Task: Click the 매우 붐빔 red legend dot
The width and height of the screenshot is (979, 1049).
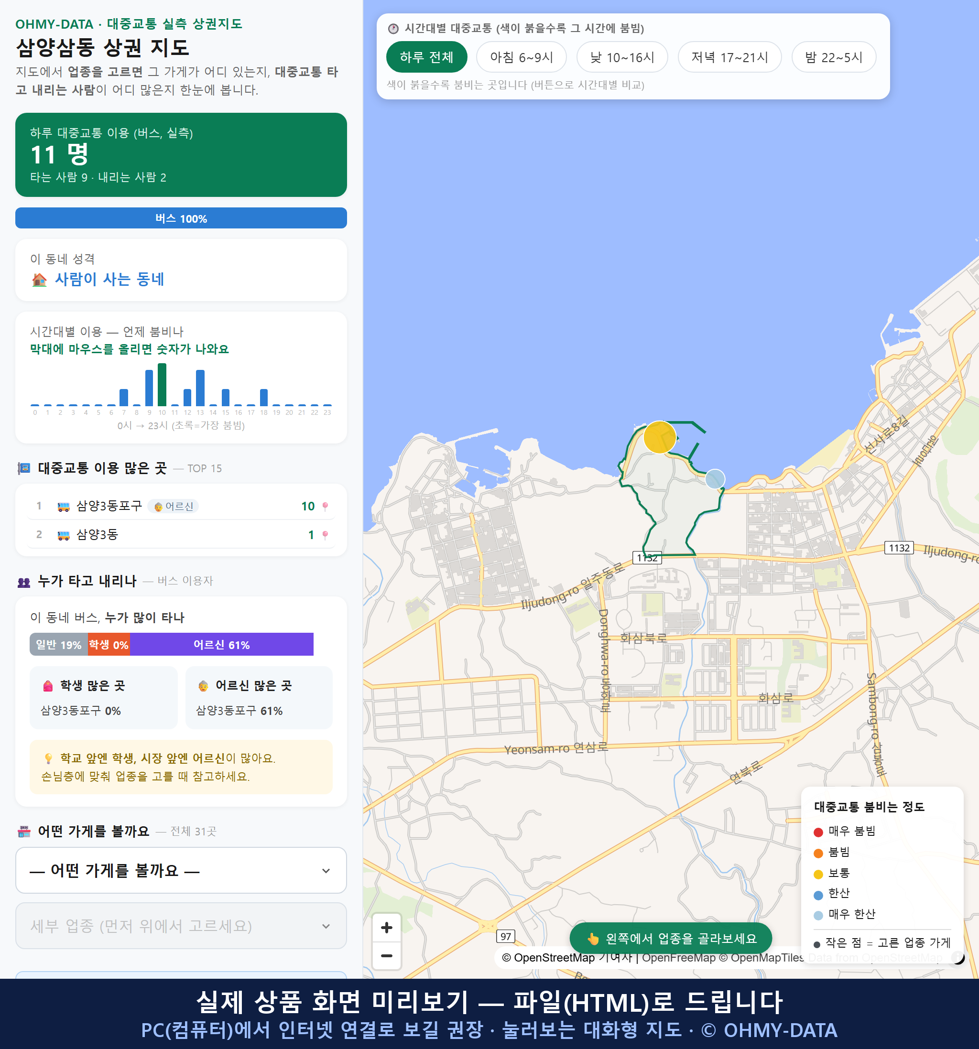Action: [x=818, y=832]
